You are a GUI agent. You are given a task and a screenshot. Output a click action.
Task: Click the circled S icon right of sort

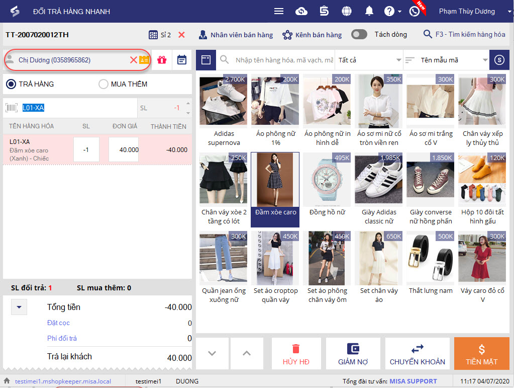pyautogui.click(x=499, y=60)
